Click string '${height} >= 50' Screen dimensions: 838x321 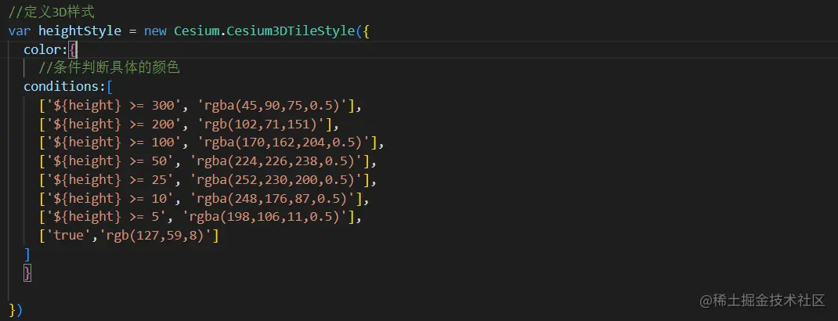point(110,160)
